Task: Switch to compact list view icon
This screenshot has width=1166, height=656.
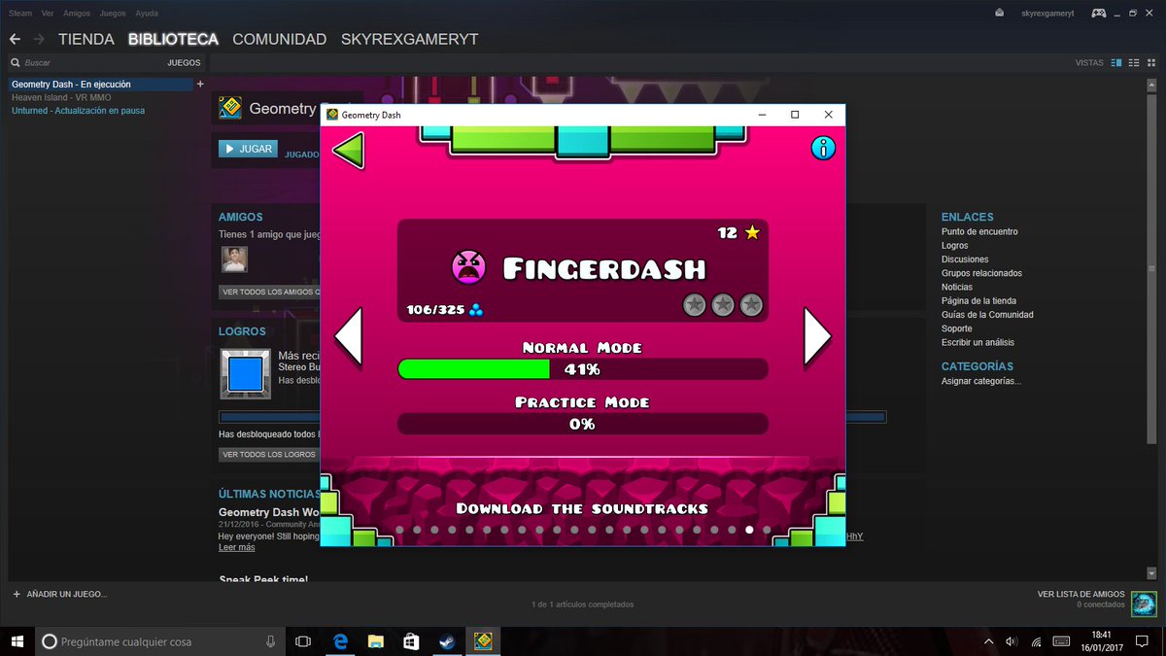Action: coord(1134,63)
